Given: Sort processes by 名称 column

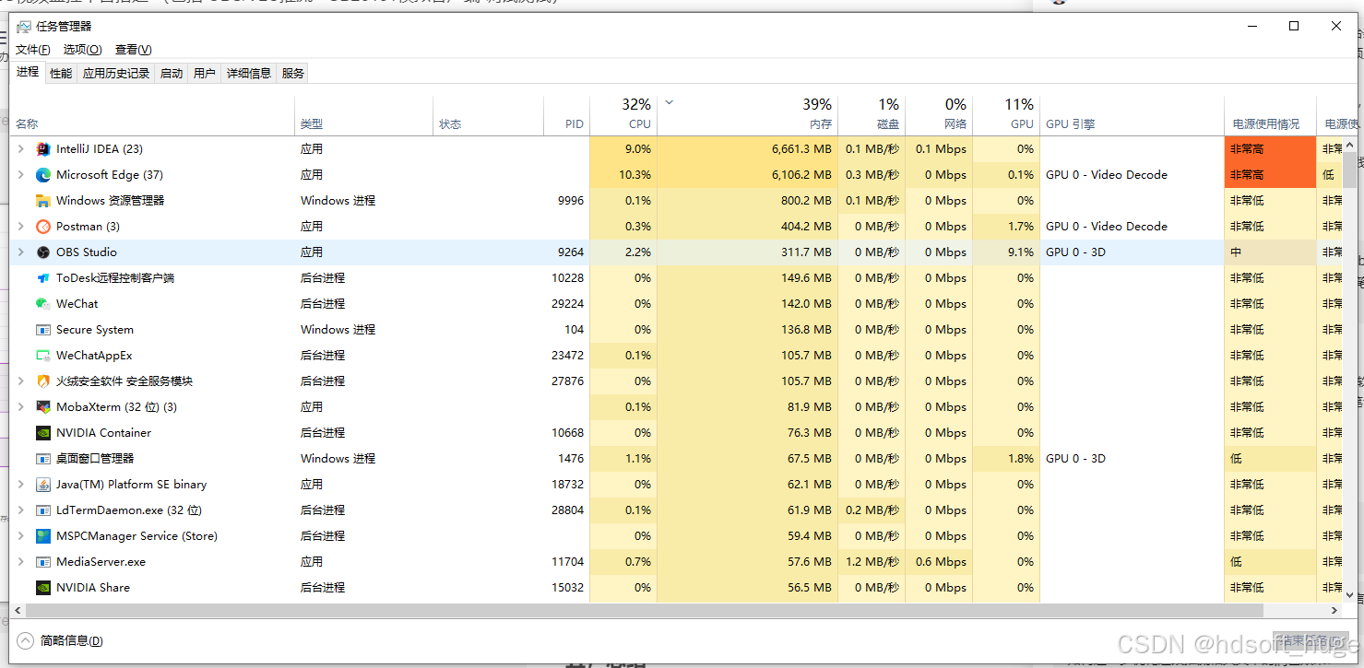Looking at the screenshot, I should coord(152,115).
